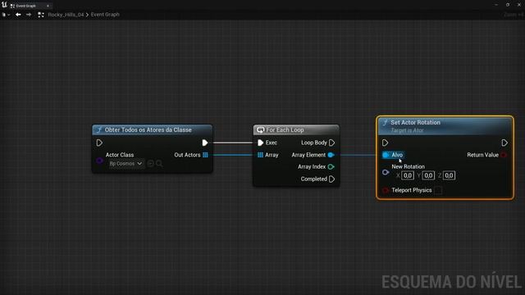Click the New Rotation input pin
This screenshot has height=295, width=525.
pos(386,172)
